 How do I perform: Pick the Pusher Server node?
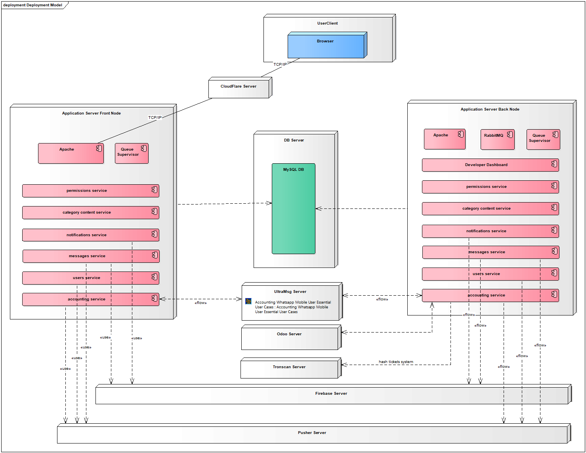pos(312,435)
